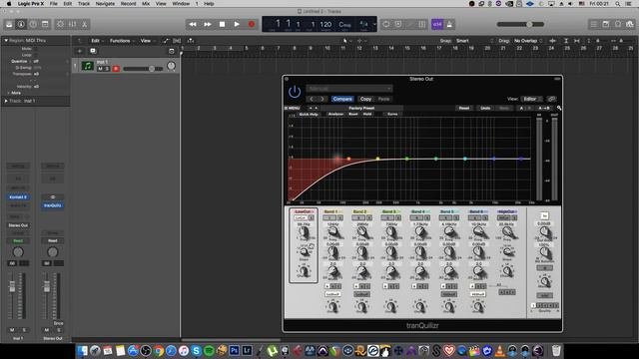Click the A to B copy button
Viewport: 639px width, 359px height.
point(544,109)
